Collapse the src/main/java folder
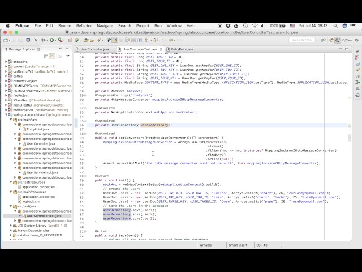 click(11, 120)
